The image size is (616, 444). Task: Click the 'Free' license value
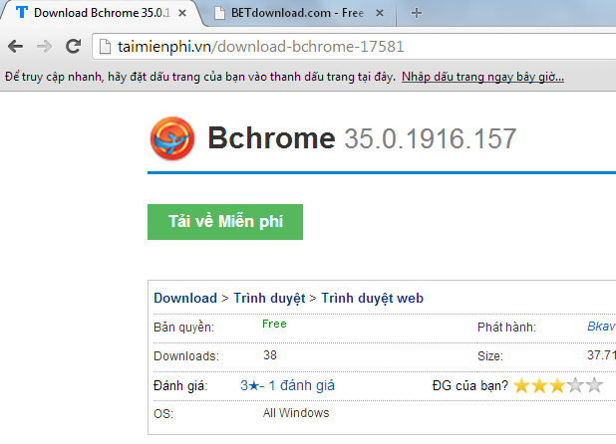click(274, 324)
